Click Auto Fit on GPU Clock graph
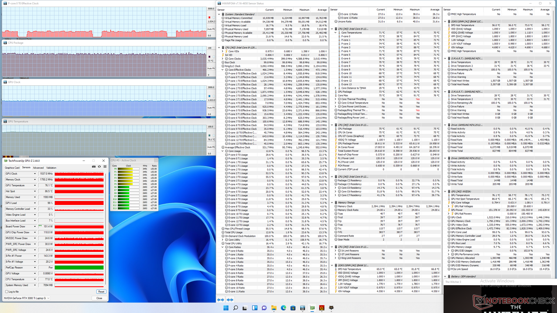Image resolution: width=557 pixels, height=313 pixels. 211,108
